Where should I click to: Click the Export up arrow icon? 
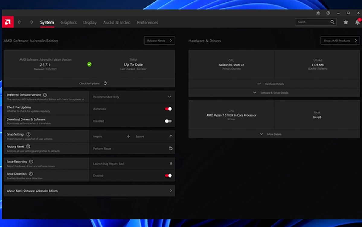171,136
